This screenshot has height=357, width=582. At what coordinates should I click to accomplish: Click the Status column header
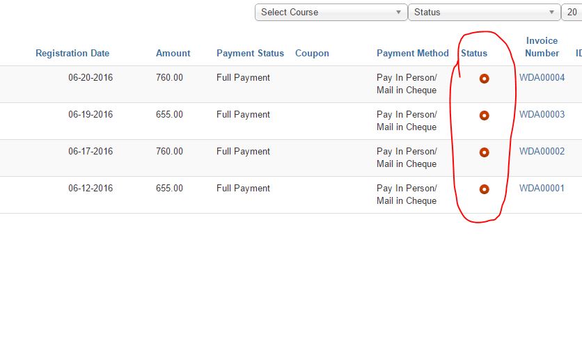coord(474,53)
